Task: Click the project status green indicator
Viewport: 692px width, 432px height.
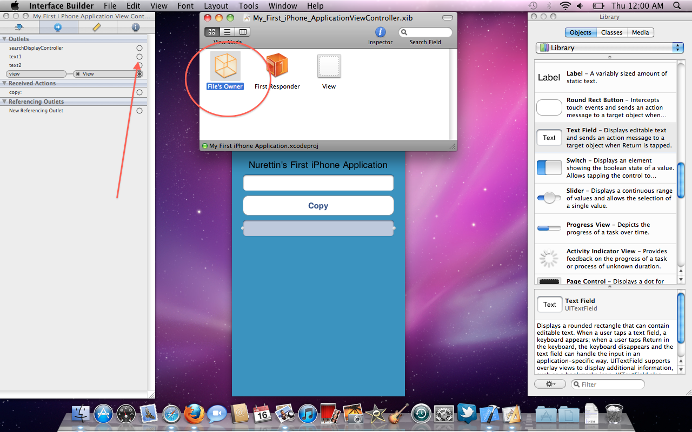Action: [x=205, y=146]
